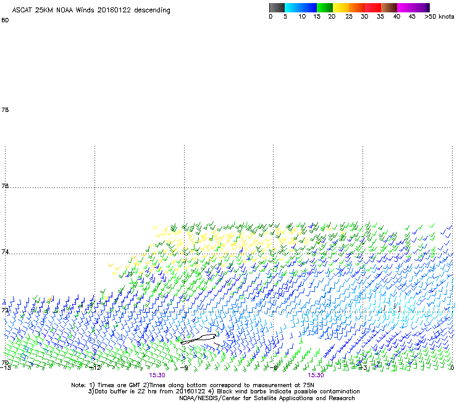The height and width of the screenshot is (402, 457).
Task: Click the 72 latitude axis label
Action: 5,310
